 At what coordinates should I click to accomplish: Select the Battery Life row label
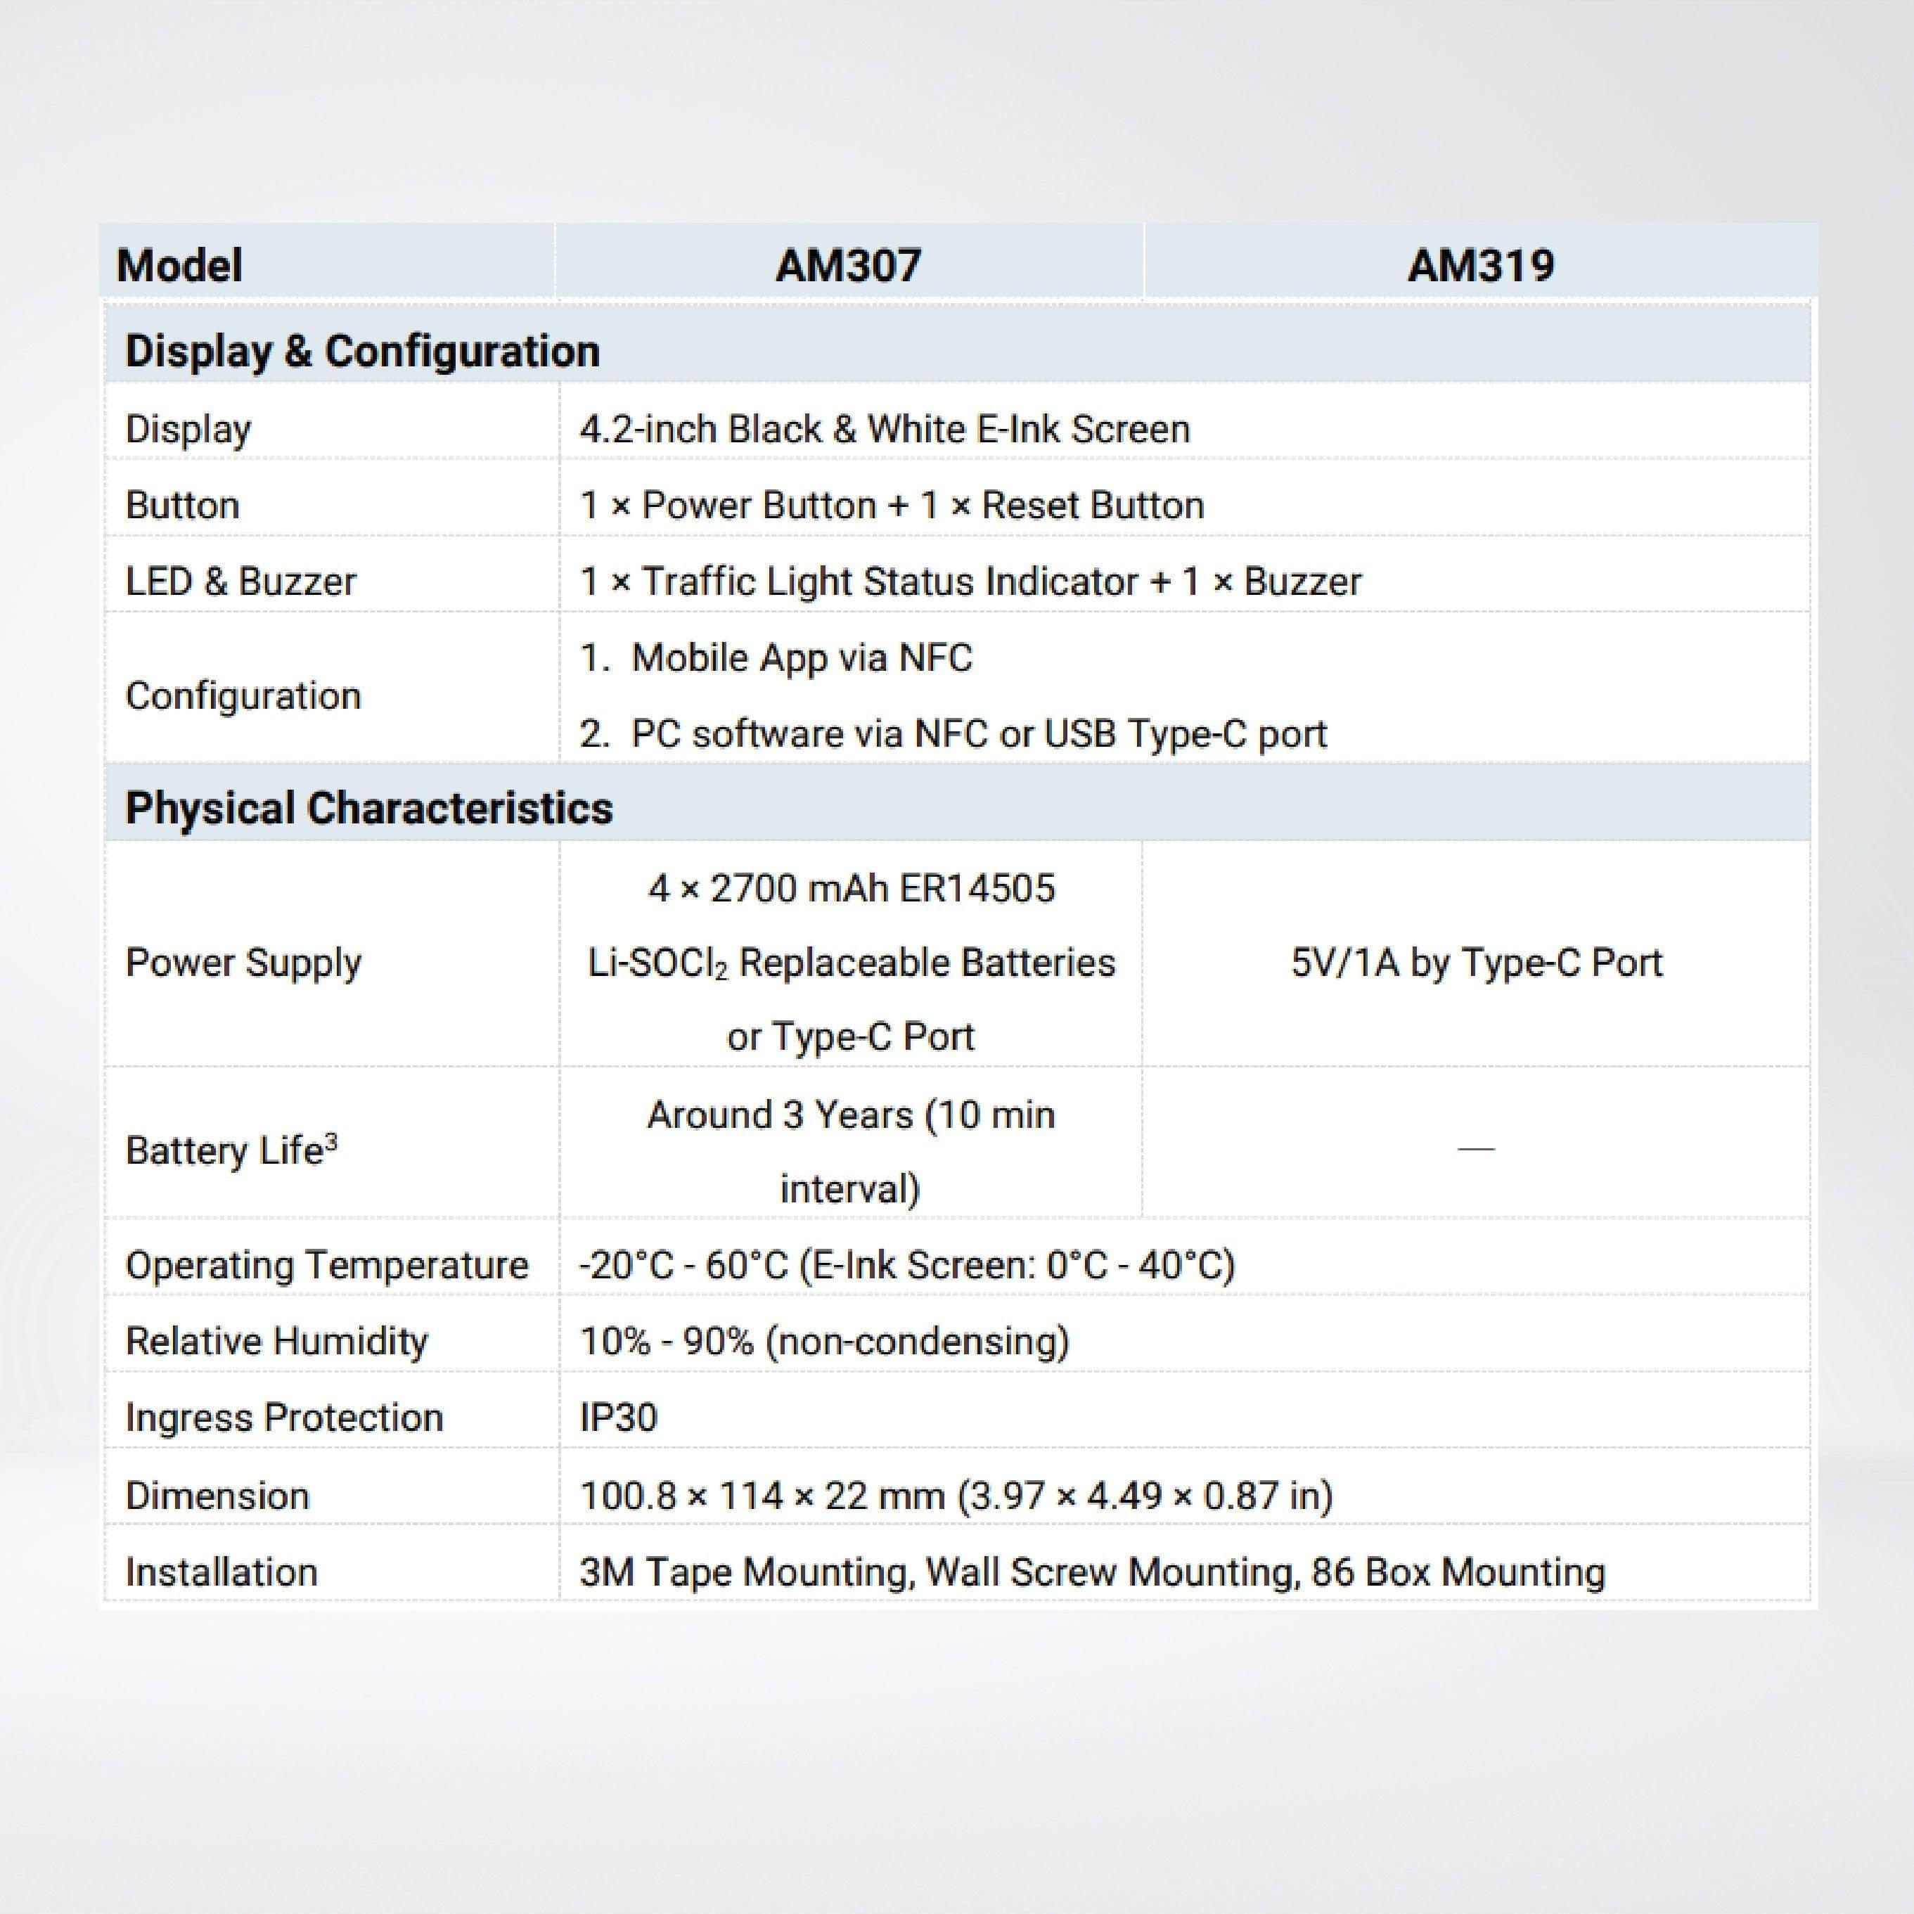click(x=228, y=1150)
